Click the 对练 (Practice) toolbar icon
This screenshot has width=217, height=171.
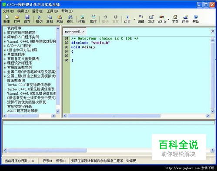coord(151,19)
